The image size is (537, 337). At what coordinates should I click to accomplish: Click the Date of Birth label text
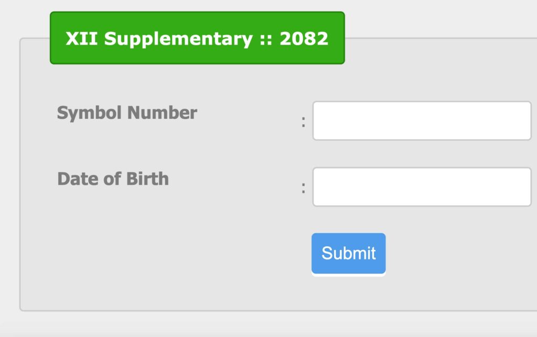click(113, 179)
